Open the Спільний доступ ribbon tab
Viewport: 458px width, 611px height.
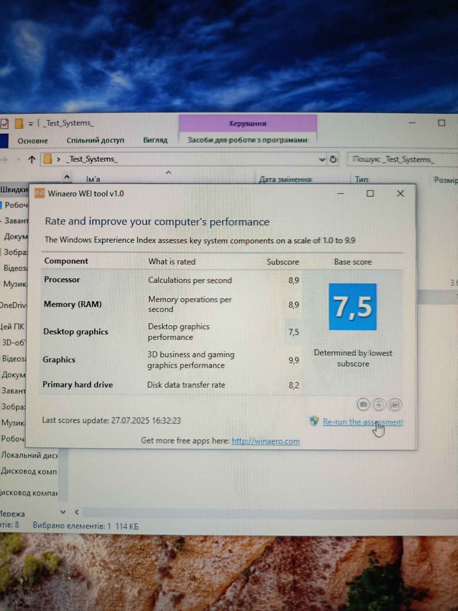point(95,140)
